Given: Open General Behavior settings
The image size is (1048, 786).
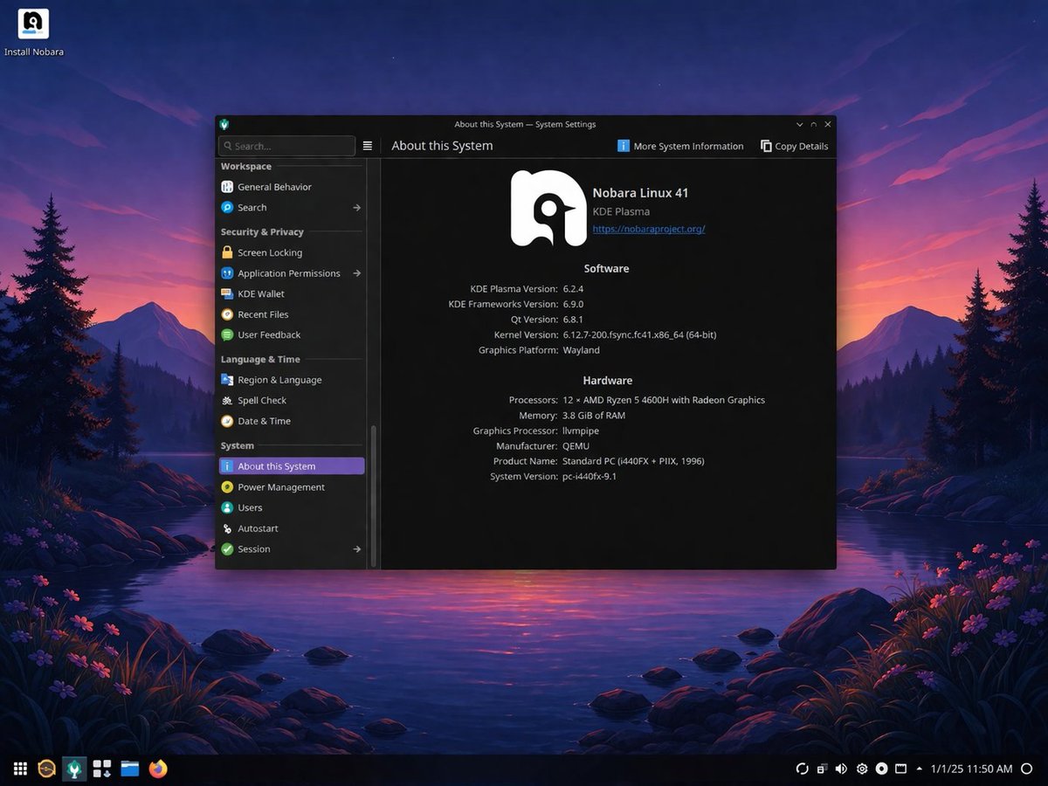Looking at the screenshot, I should point(292,187).
